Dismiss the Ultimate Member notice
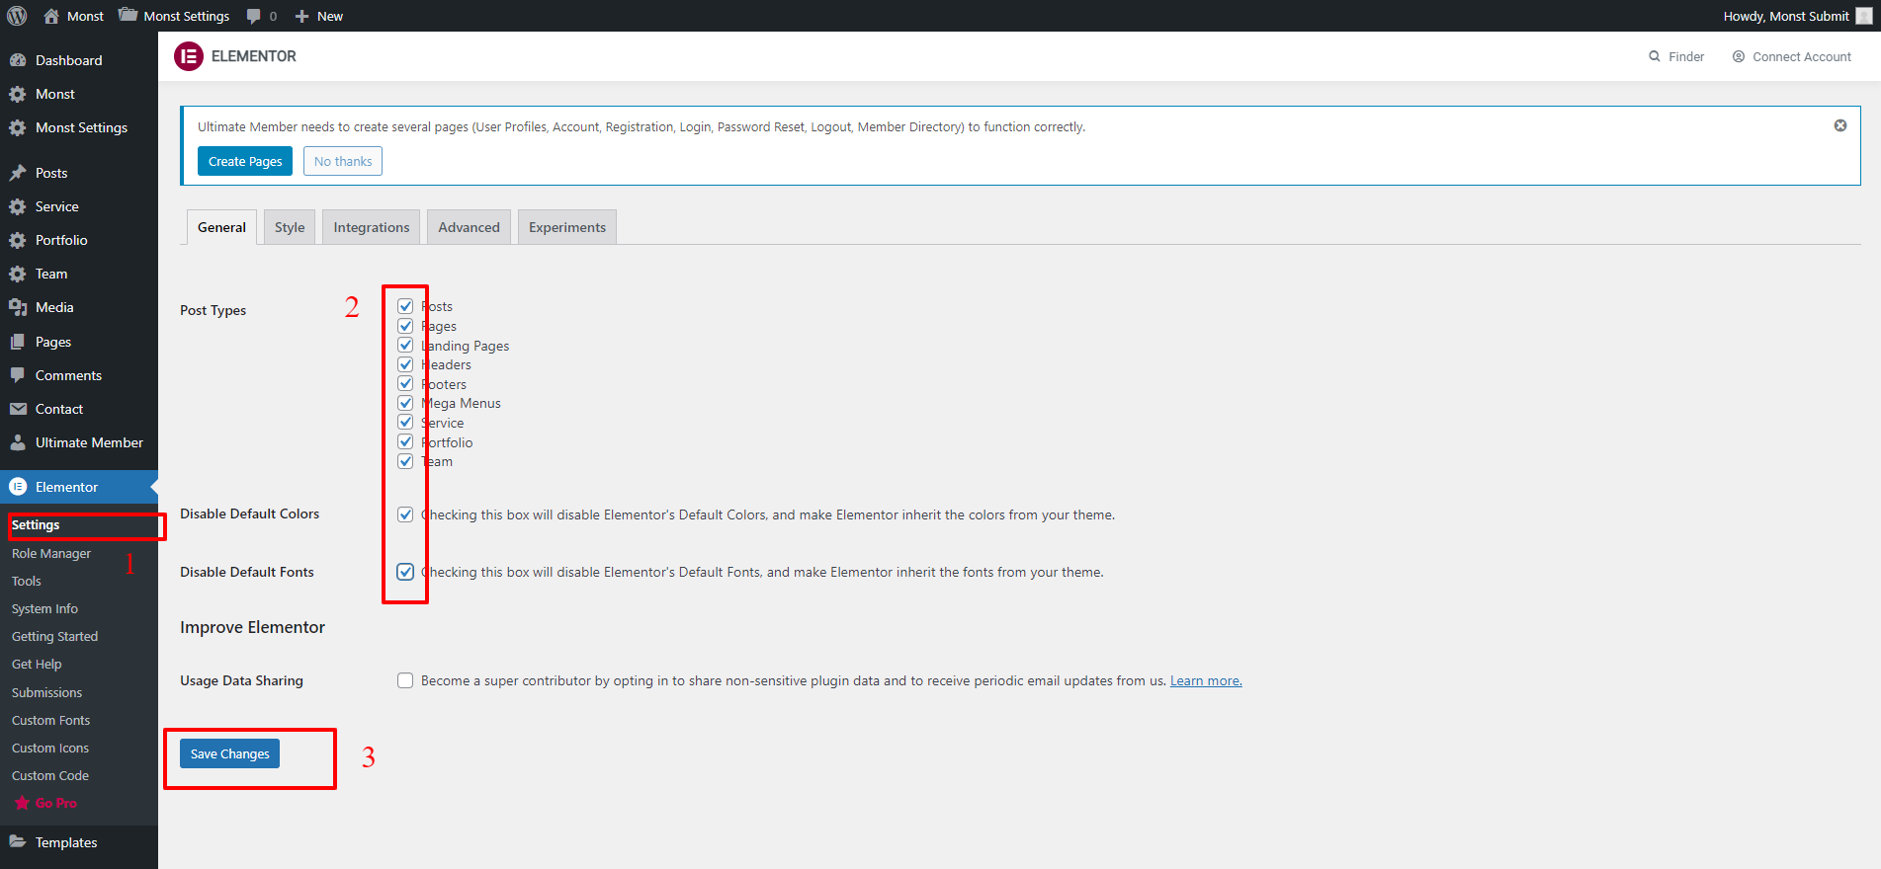 coord(1839,125)
